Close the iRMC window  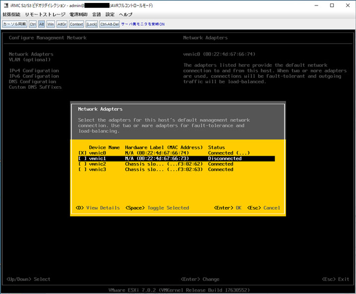(348, 5)
